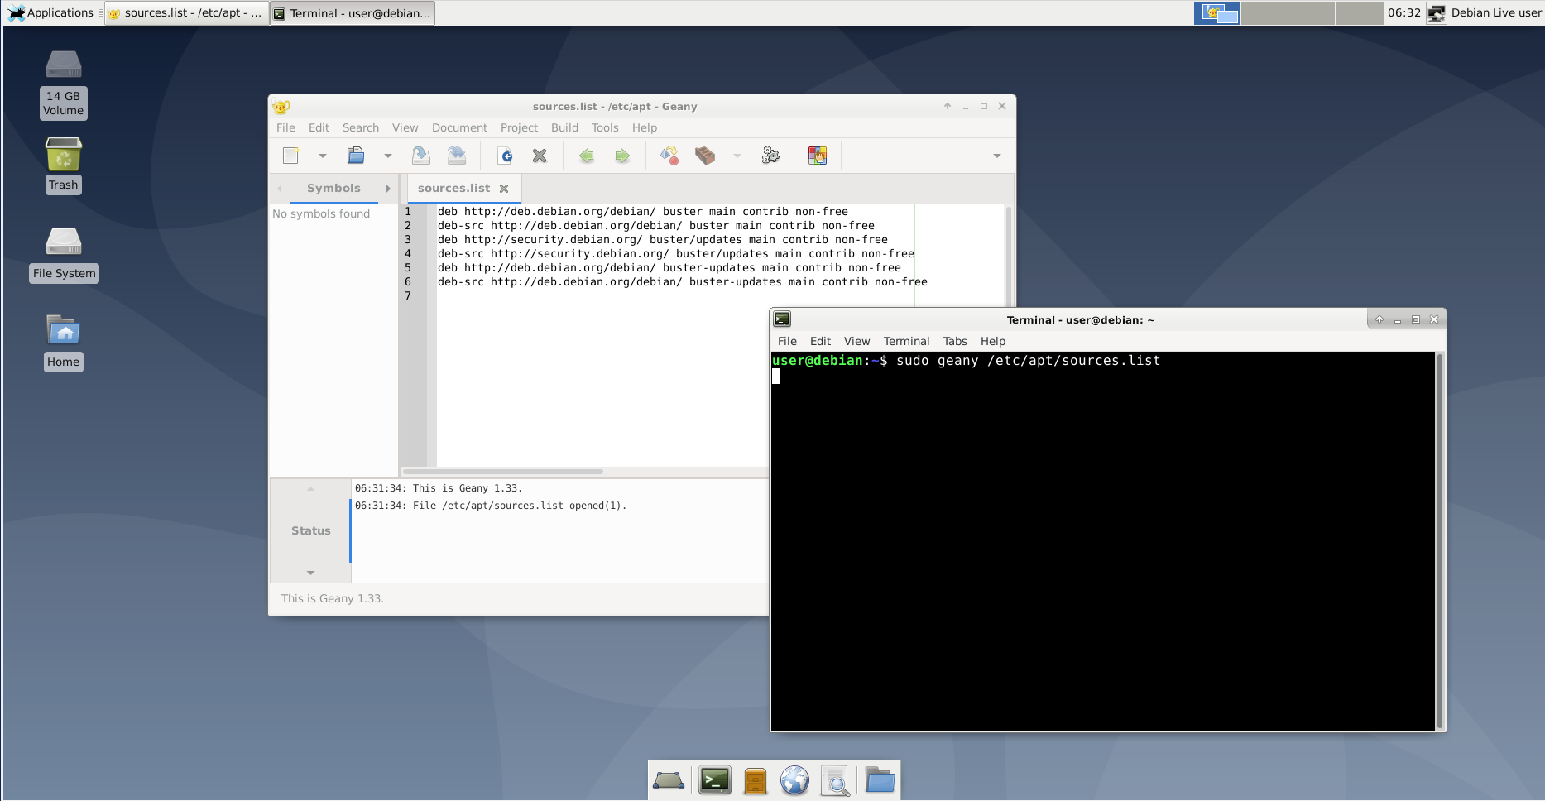The width and height of the screenshot is (1545, 801).
Task: Open Geany's Tools menu
Action: tap(605, 127)
